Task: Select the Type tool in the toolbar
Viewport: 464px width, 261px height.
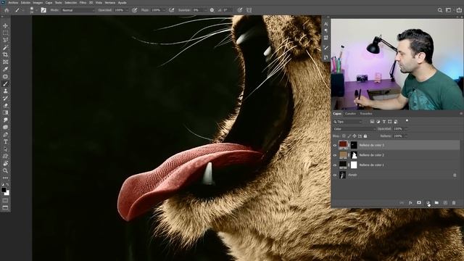Action: click(x=5, y=142)
